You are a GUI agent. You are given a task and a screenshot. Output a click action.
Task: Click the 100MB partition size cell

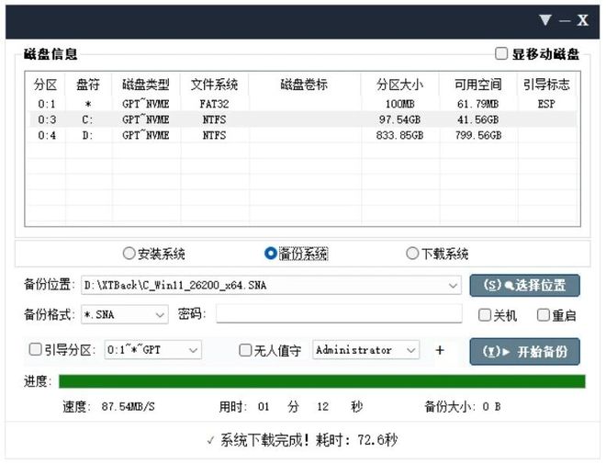coord(400,104)
